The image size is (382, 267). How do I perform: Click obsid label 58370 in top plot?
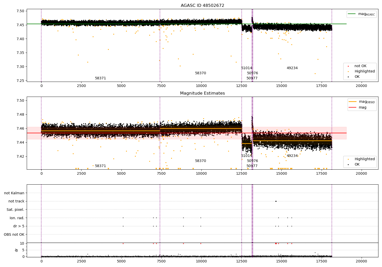click(200, 73)
